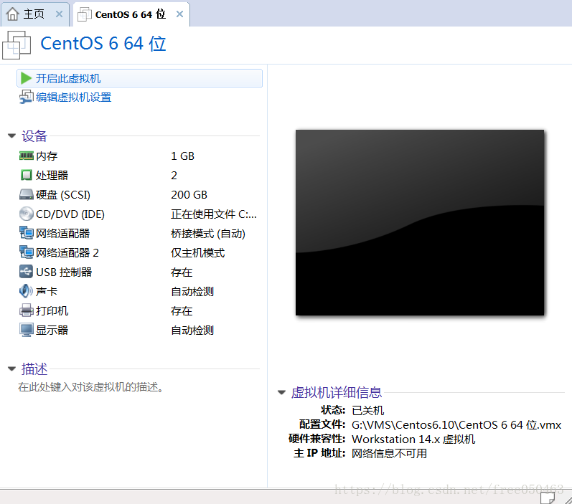Image resolution: width=572 pixels, height=504 pixels.
Task: Collapse the 描述 description section
Action: point(11,369)
